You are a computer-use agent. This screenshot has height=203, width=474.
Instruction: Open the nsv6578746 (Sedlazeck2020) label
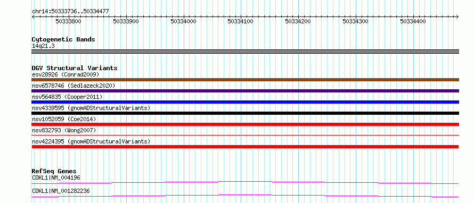(x=73, y=86)
